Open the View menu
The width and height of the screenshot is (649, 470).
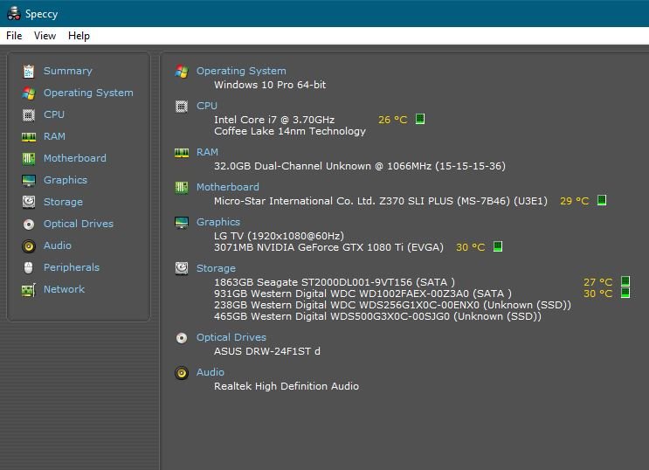(45, 36)
